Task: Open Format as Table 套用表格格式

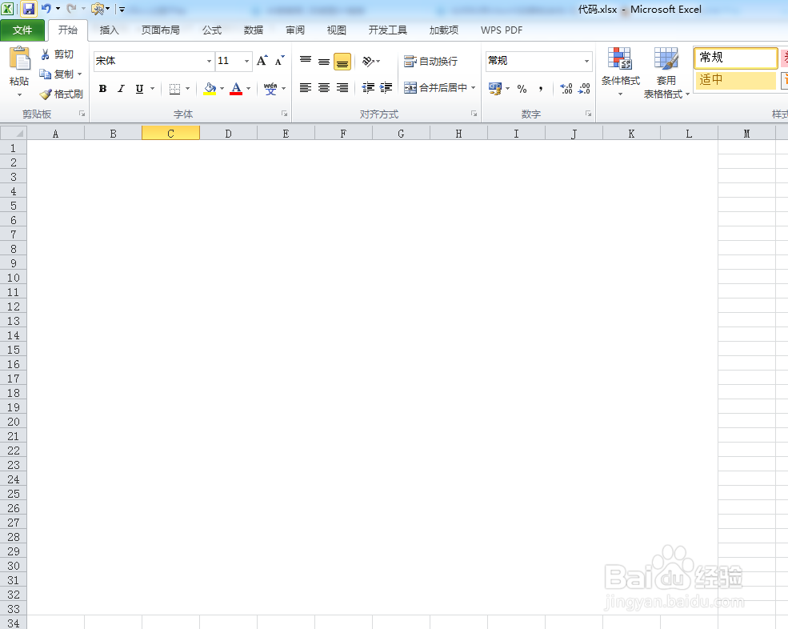Action: tap(666, 73)
